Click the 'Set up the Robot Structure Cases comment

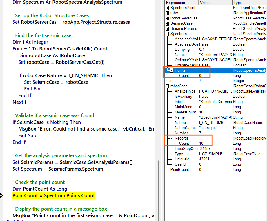pos(50,15)
